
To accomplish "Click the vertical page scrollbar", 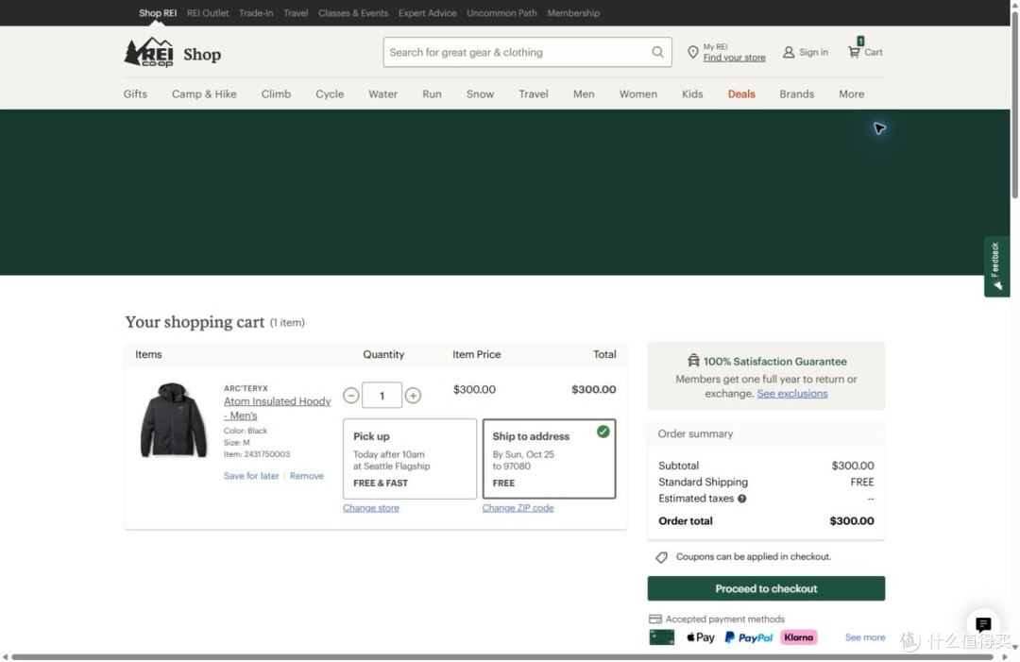I will pos(1014,104).
